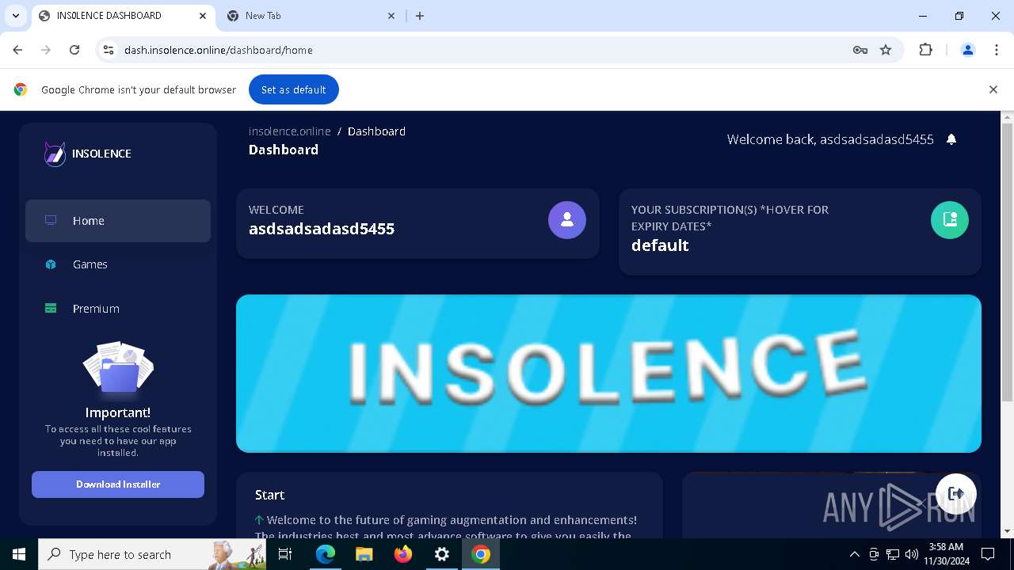Viewport: 1014px width, 570px height.
Task: Open the Chrome three-dot menu
Action: click(997, 50)
